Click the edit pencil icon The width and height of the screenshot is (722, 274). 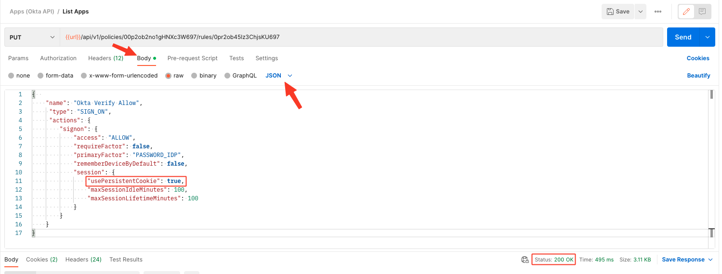click(x=686, y=12)
